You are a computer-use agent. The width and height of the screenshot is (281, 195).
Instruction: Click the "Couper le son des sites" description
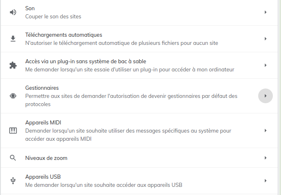53,16
